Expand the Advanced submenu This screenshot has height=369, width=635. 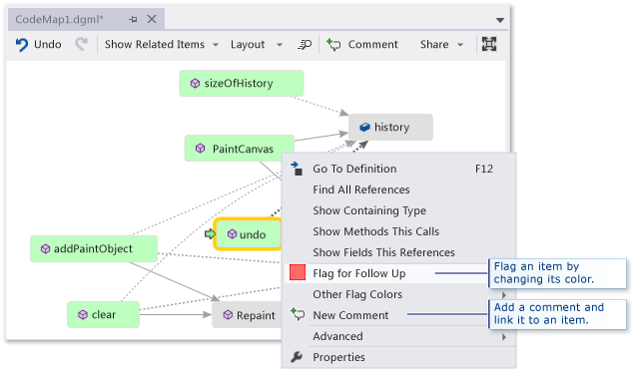pos(504,337)
